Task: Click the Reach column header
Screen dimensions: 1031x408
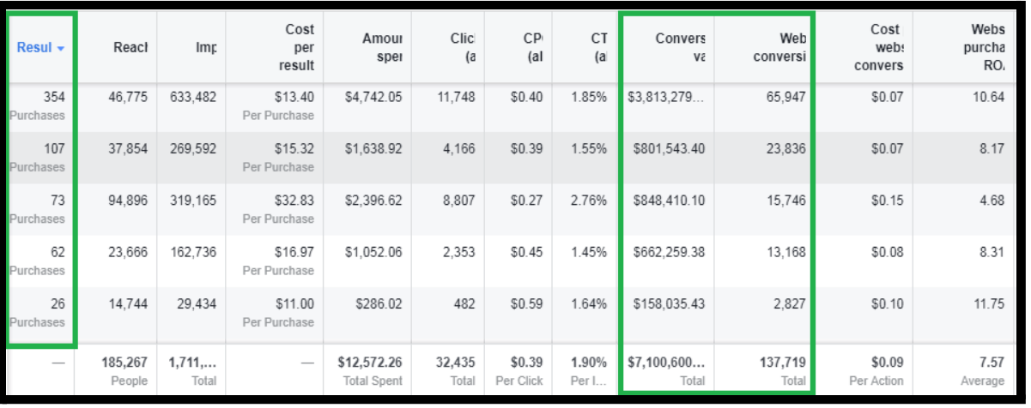Action: [130, 48]
